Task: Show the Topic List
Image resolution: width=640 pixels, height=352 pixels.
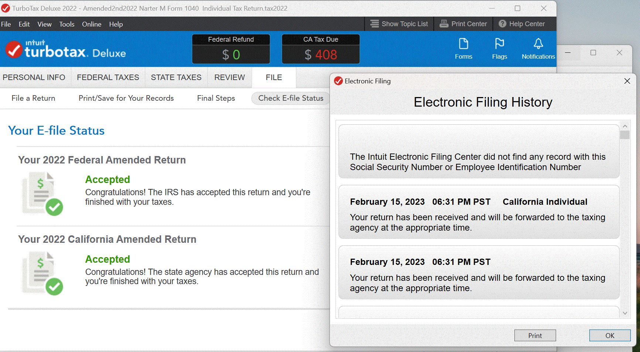Action: point(399,24)
